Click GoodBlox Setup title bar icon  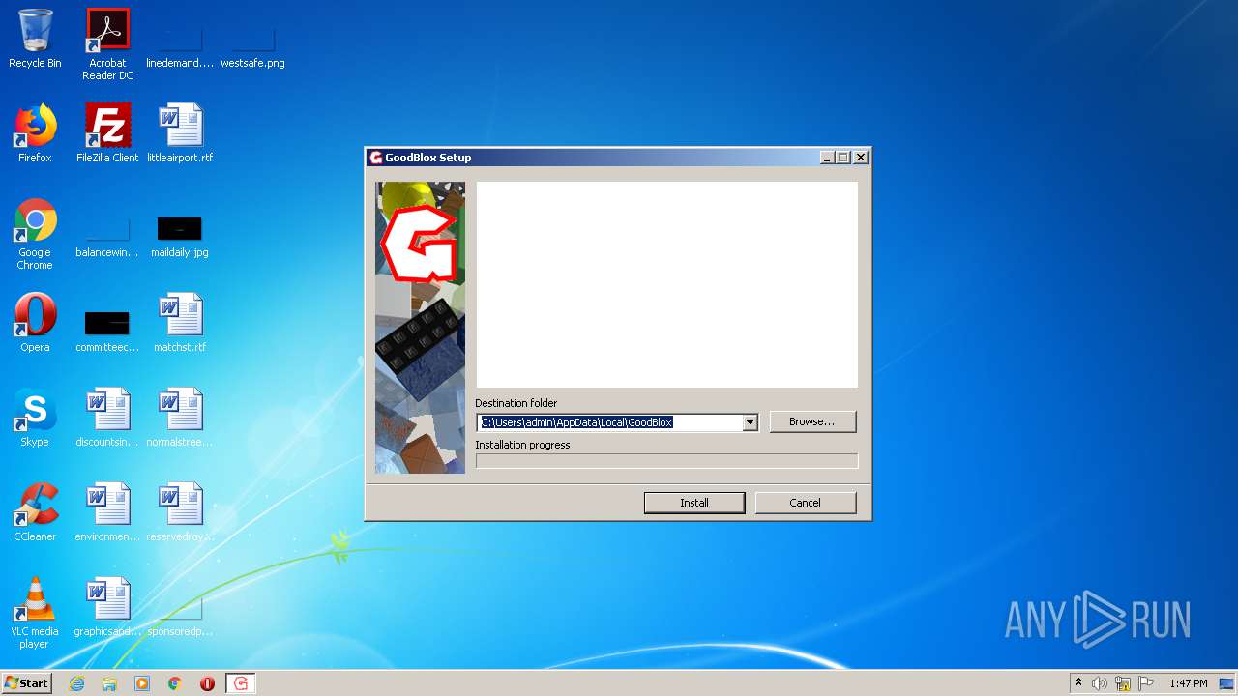(376, 158)
